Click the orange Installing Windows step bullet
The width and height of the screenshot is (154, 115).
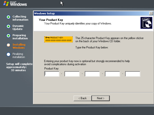(x=8, y=45)
